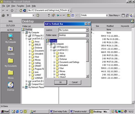Click the Print toolbar icon
Viewport: 135px width, 114px height.
coord(3,15)
